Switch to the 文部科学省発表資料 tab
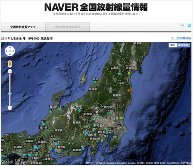This screenshot has height=166, width=193. 68,27
